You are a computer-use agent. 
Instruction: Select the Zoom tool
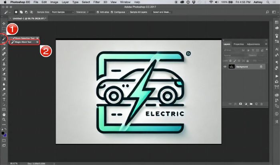point(4,120)
